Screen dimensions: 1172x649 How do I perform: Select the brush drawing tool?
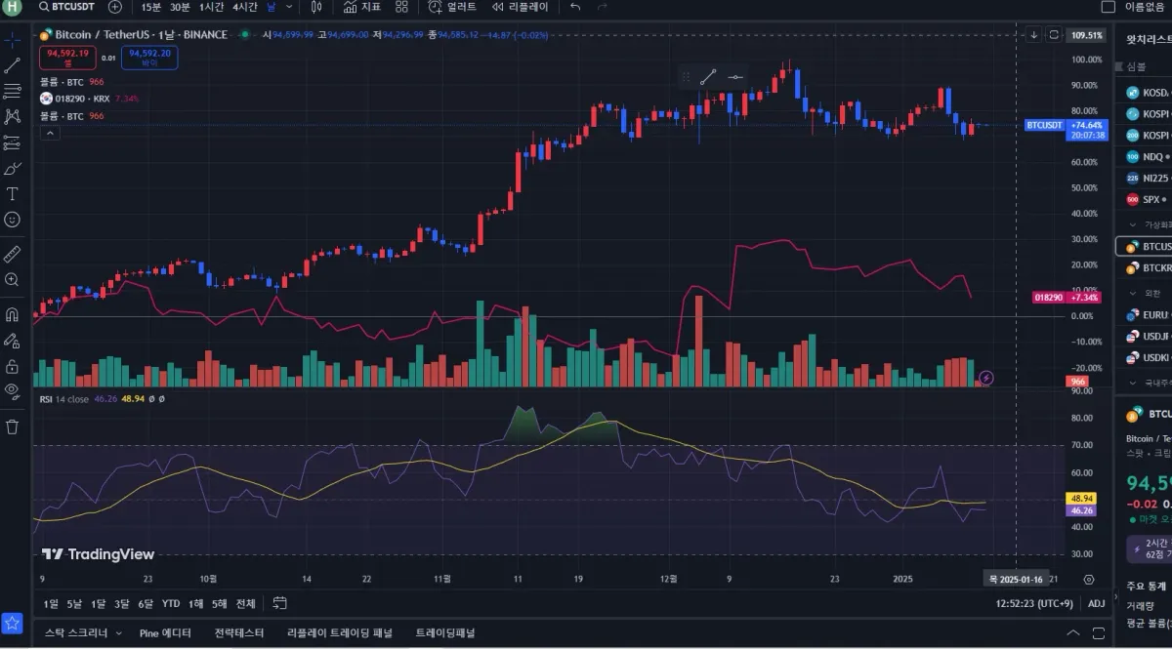click(x=12, y=168)
